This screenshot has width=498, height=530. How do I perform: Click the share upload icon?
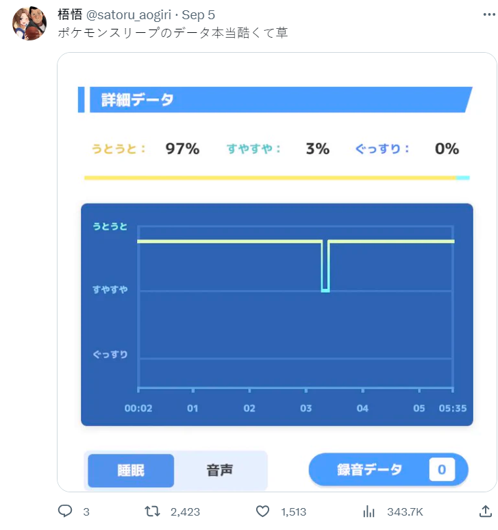pos(486,511)
